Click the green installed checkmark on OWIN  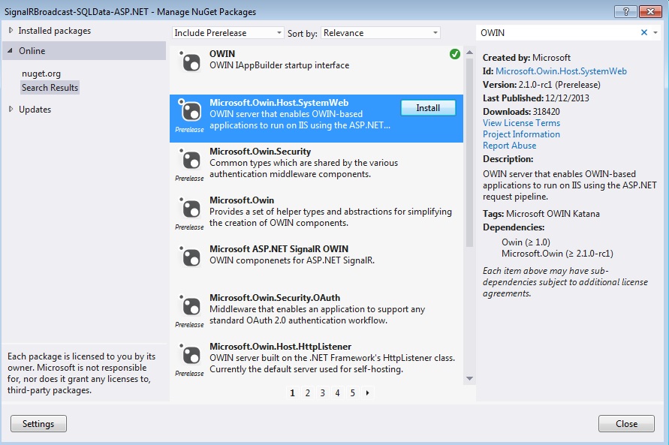(455, 54)
